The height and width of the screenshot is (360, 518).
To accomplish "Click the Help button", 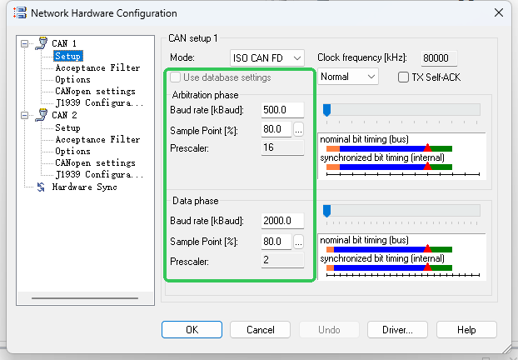I will (x=466, y=330).
